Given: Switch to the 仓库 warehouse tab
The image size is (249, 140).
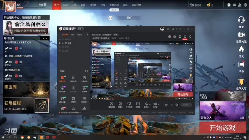Looking at the screenshot, I should [103, 5].
